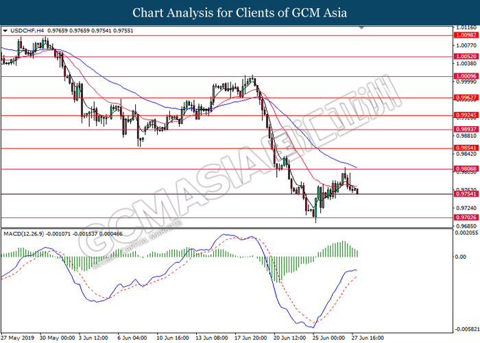Click the 3 Jun 12:00 time label
This screenshot has width=480, height=343.
[x=93, y=338]
